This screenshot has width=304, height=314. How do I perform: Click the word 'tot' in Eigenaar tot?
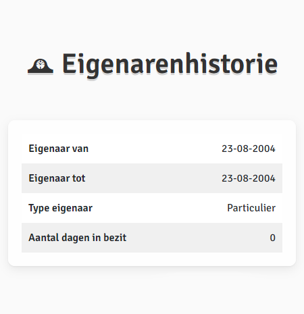(x=79, y=178)
